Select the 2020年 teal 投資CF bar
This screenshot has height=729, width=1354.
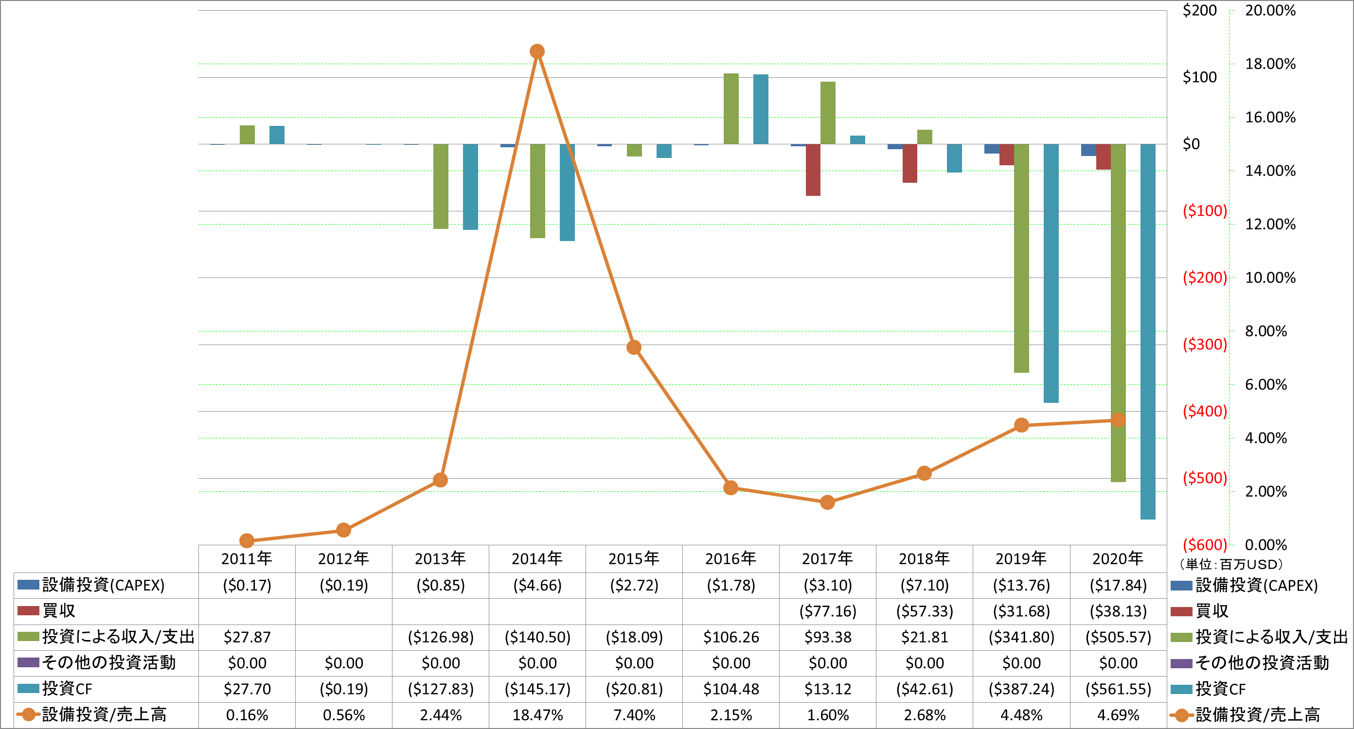[1148, 331]
